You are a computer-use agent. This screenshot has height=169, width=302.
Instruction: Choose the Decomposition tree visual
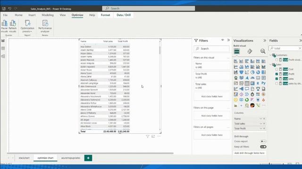[x=241, y=89]
